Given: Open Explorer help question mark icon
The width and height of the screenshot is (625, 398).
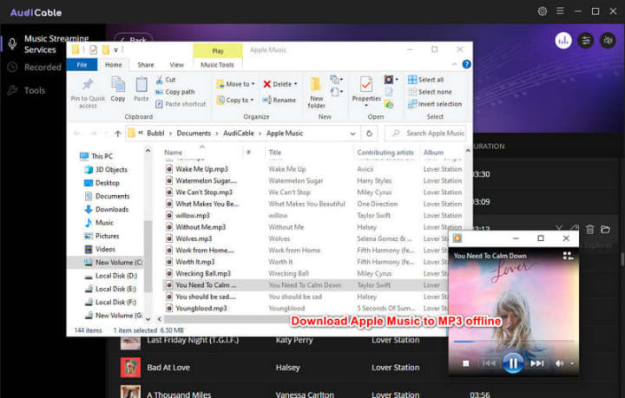Looking at the screenshot, I should click(x=466, y=64).
